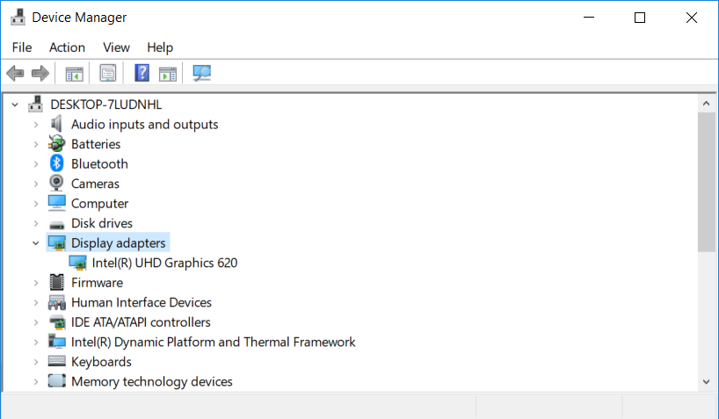Expand the Computer category chevron
The image size is (719, 419).
pyautogui.click(x=36, y=204)
